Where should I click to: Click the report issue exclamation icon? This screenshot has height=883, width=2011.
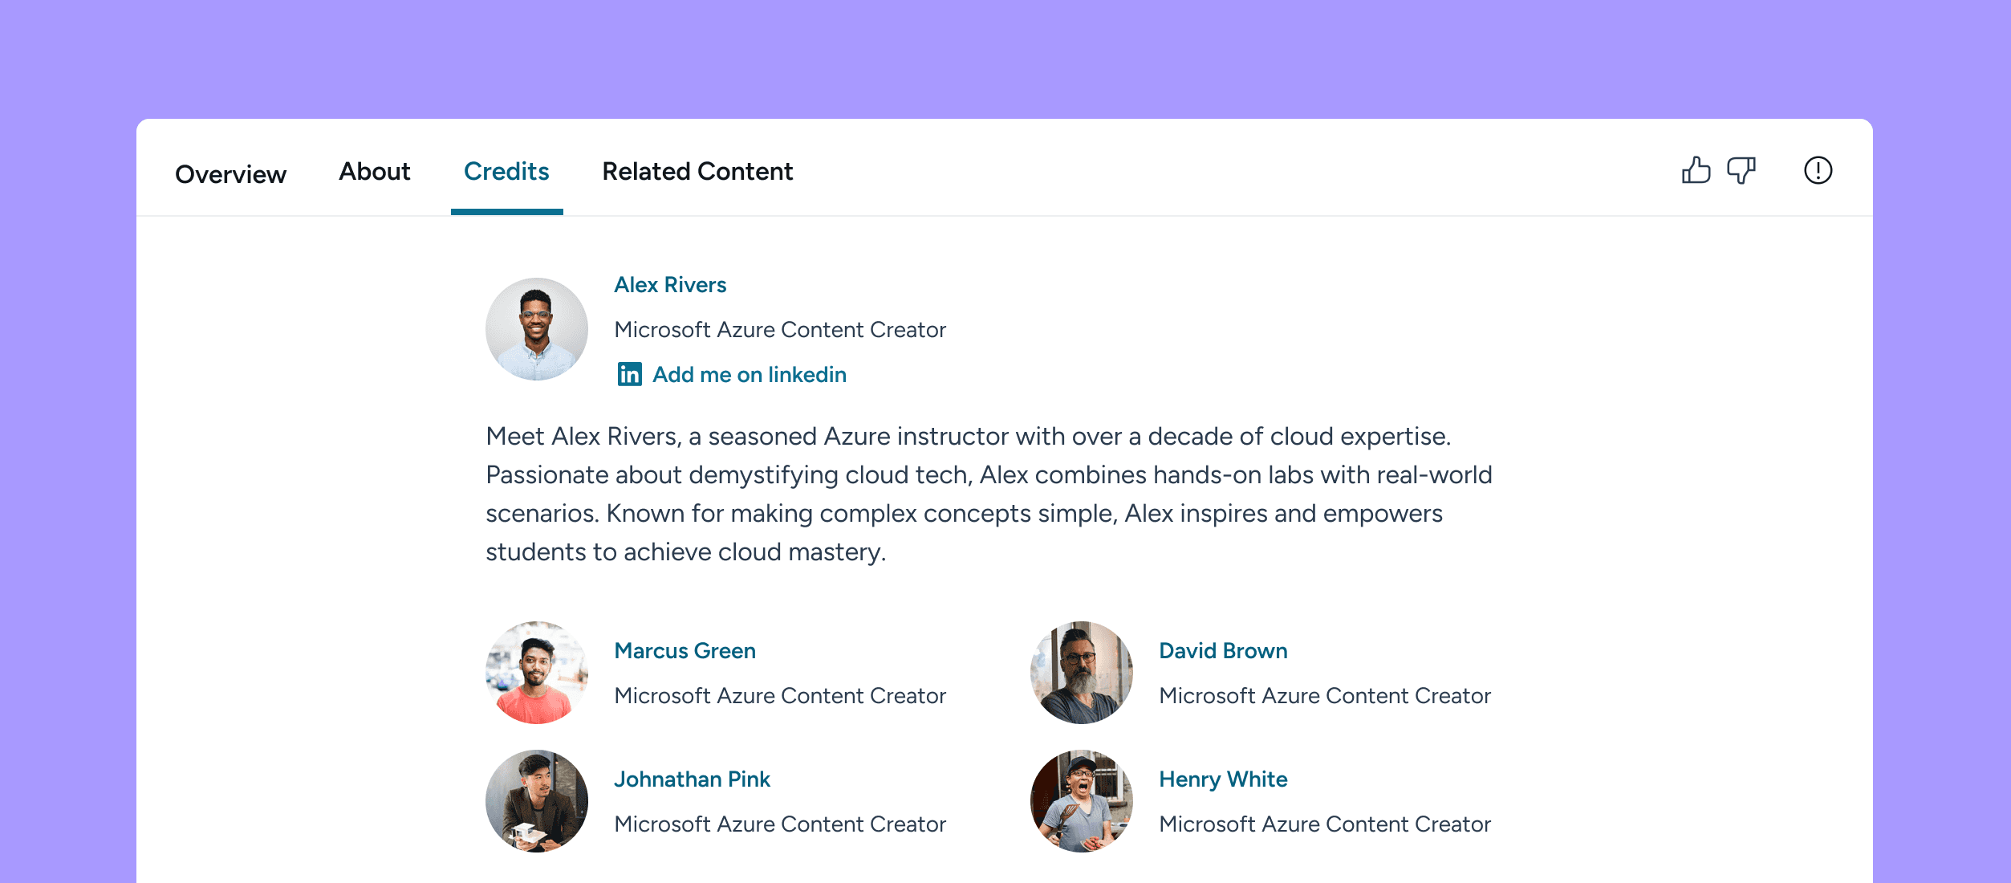tap(1818, 170)
